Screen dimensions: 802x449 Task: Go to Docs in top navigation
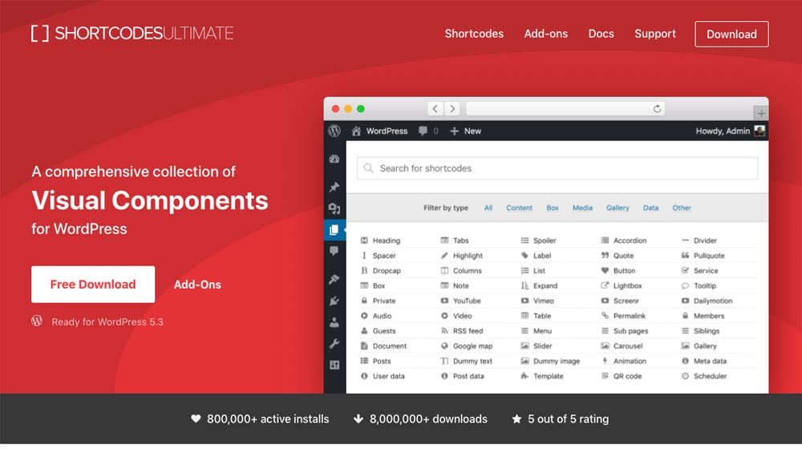pos(601,34)
